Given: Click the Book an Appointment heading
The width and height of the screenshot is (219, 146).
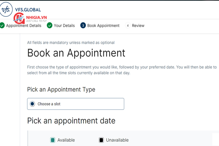Looking at the screenshot, I should pos(76,53).
